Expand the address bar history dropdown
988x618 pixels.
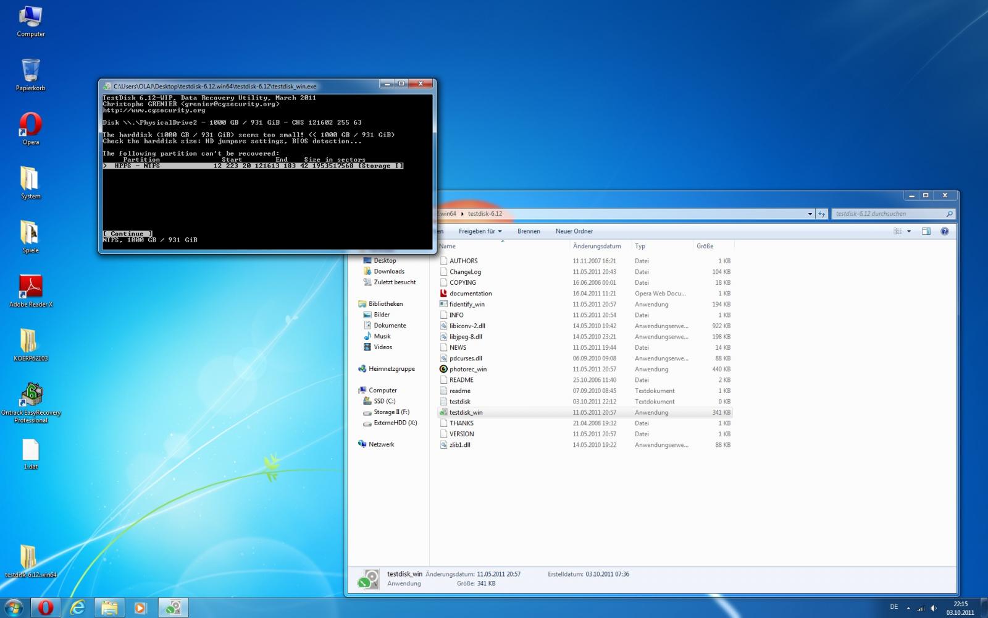click(x=810, y=214)
